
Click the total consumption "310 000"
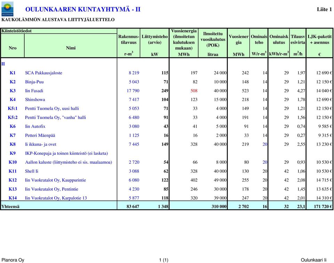pyautogui.click(x=219, y=206)
